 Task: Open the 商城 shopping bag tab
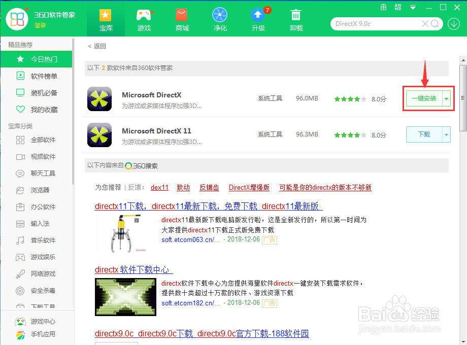pyautogui.click(x=182, y=20)
